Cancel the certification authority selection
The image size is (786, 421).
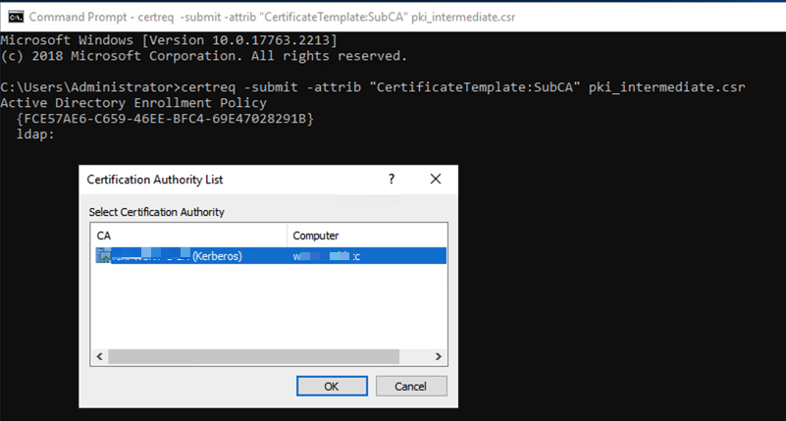point(411,386)
